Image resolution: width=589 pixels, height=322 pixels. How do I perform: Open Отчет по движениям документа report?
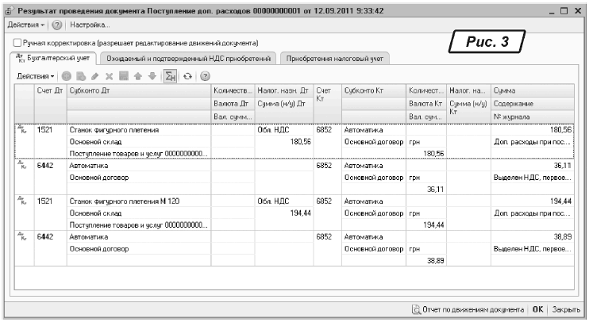pos(470,307)
